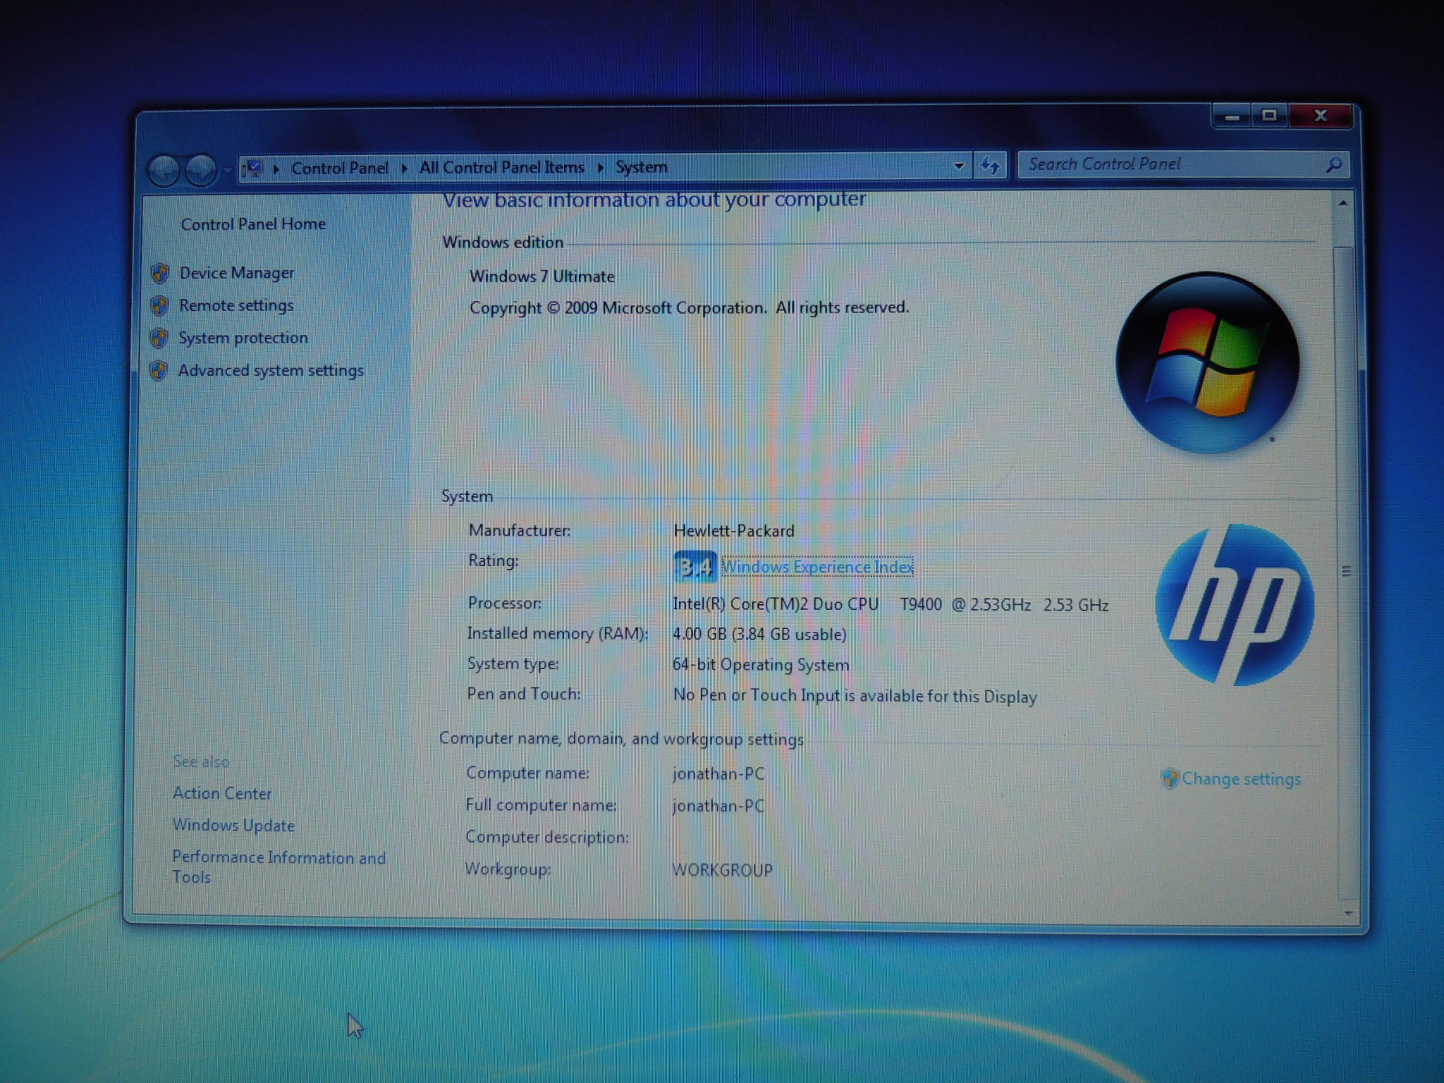This screenshot has width=1444, height=1083.
Task: Open the Windows Experience Index link
Action: point(817,567)
